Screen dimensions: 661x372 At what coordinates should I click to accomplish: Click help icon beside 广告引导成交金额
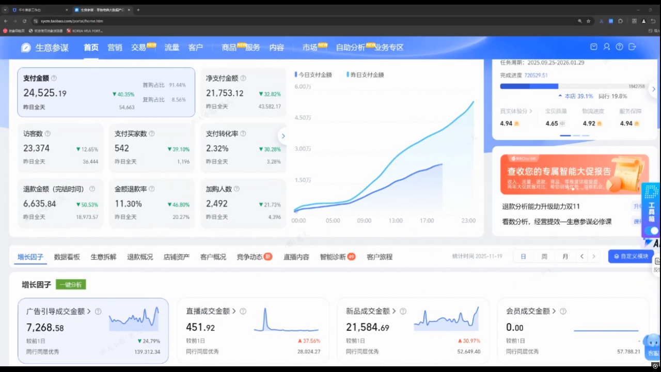pos(98,312)
